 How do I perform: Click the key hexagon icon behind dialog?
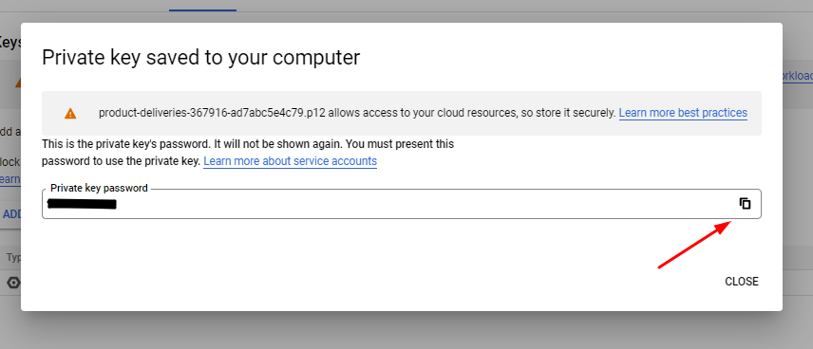point(13,283)
